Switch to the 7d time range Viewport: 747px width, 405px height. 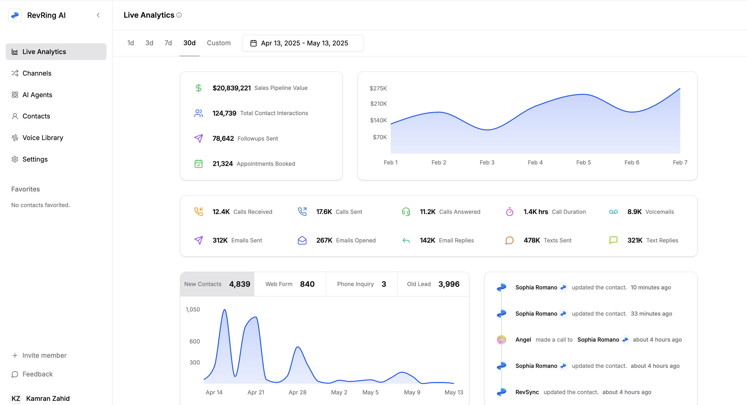(168, 43)
